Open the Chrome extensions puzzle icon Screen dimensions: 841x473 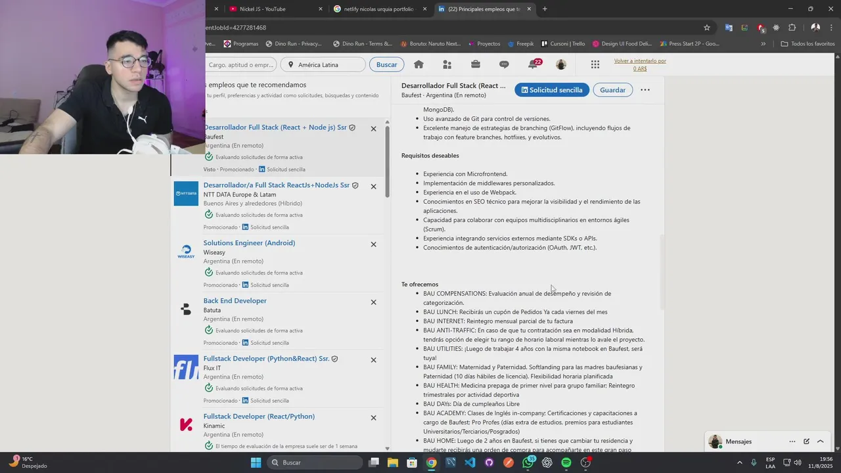click(792, 28)
